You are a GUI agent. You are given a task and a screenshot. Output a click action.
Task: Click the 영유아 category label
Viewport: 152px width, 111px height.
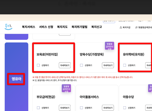(16, 79)
